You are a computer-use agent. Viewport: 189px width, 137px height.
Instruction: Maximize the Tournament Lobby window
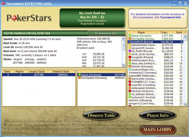tap(180, 3)
